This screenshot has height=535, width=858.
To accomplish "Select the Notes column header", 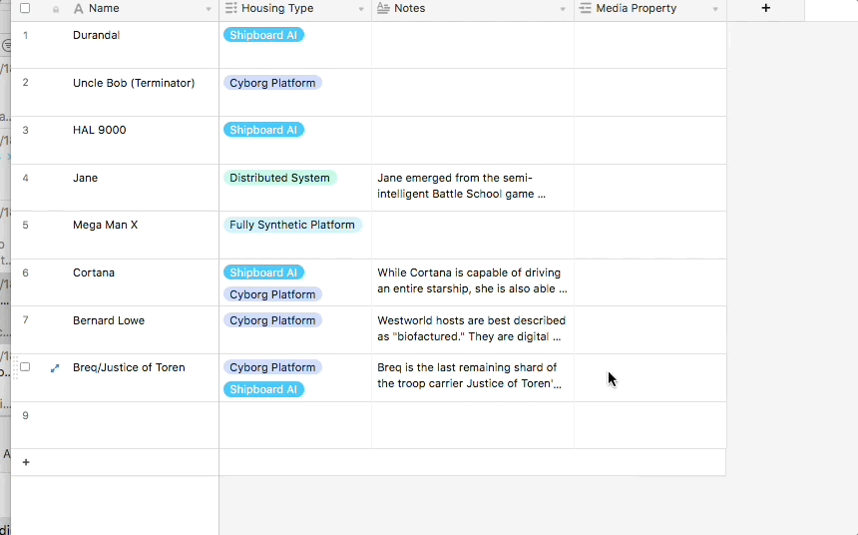I will click(x=473, y=9).
